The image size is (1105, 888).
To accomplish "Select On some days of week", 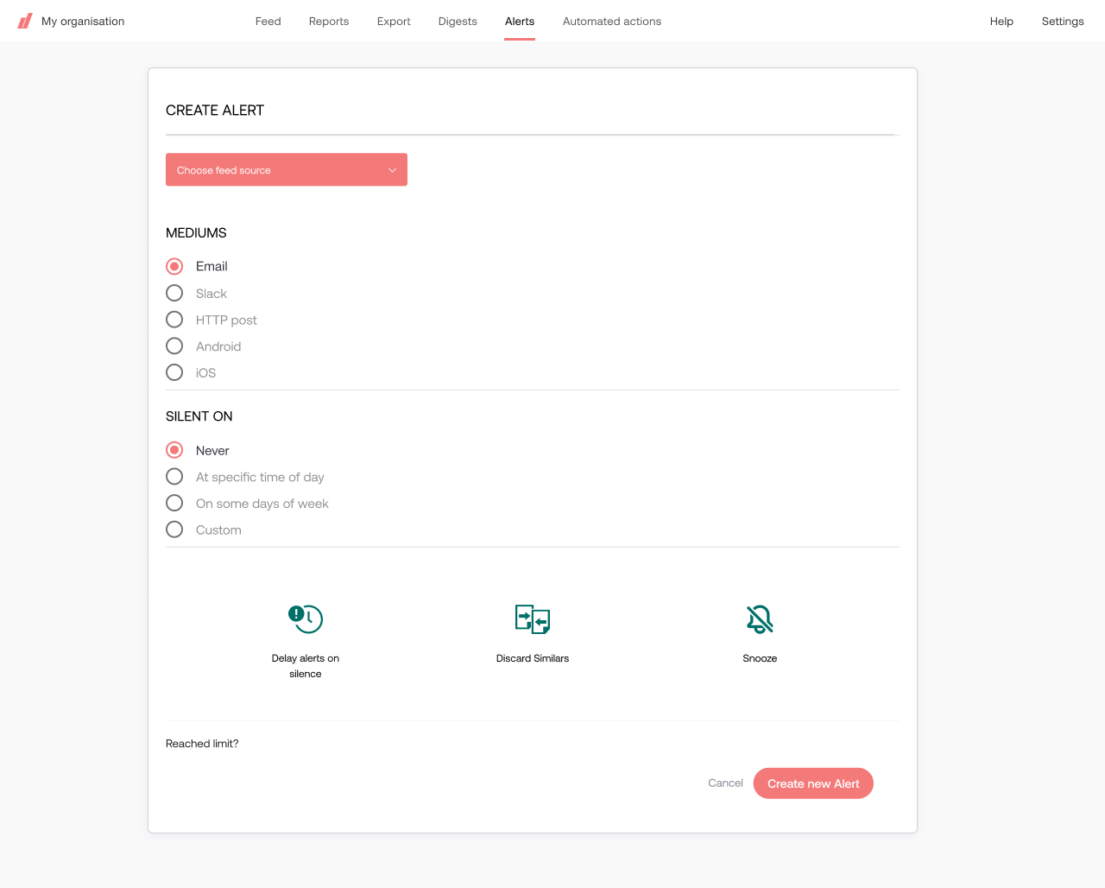I will pos(174,503).
